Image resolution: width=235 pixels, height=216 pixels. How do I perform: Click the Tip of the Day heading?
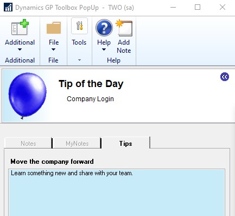coord(91,84)
